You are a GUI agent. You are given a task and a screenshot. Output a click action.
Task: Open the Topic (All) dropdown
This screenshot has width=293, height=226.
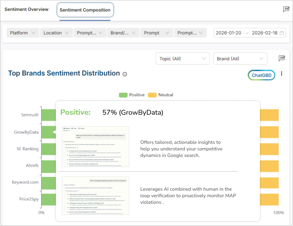pyautogui.click(x=182, y=59)
